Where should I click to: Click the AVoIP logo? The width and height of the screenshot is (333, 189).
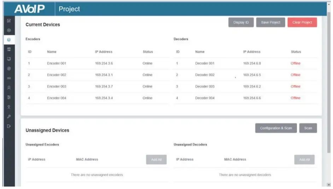tap(30, 9)
